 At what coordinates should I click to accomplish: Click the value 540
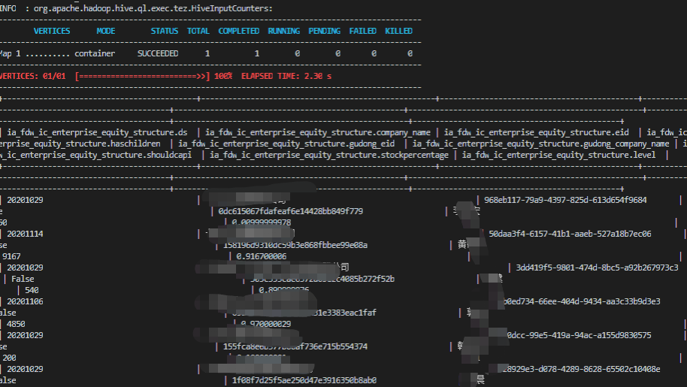[32, 290]
